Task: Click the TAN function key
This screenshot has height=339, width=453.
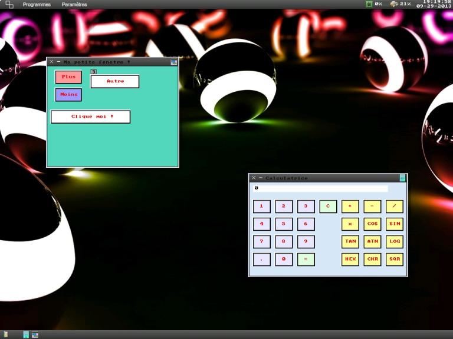Action: (x=350, y=241)
